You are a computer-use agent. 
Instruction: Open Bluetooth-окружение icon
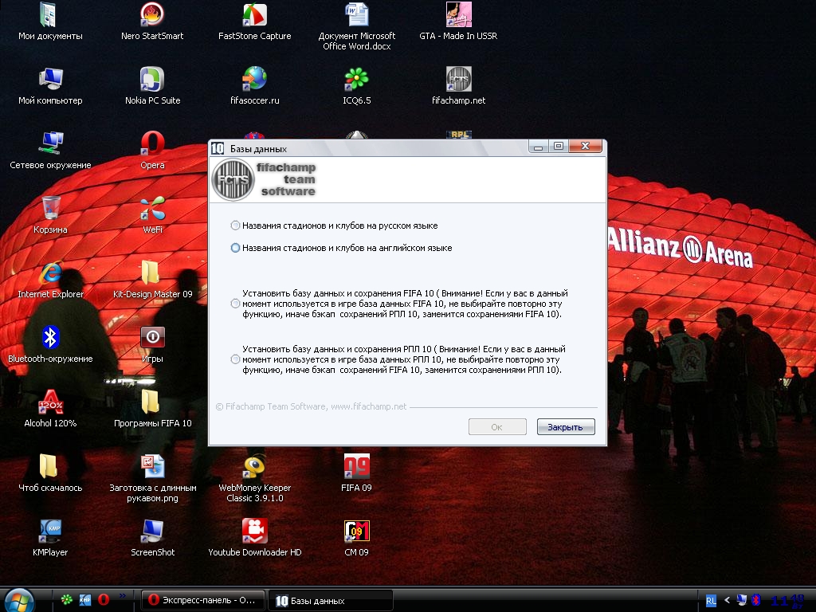click(50, 344)
